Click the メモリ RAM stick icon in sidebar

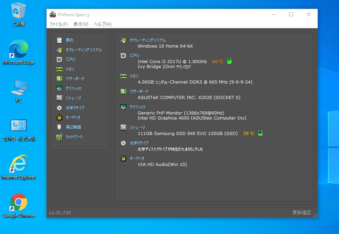click(59, 69)
